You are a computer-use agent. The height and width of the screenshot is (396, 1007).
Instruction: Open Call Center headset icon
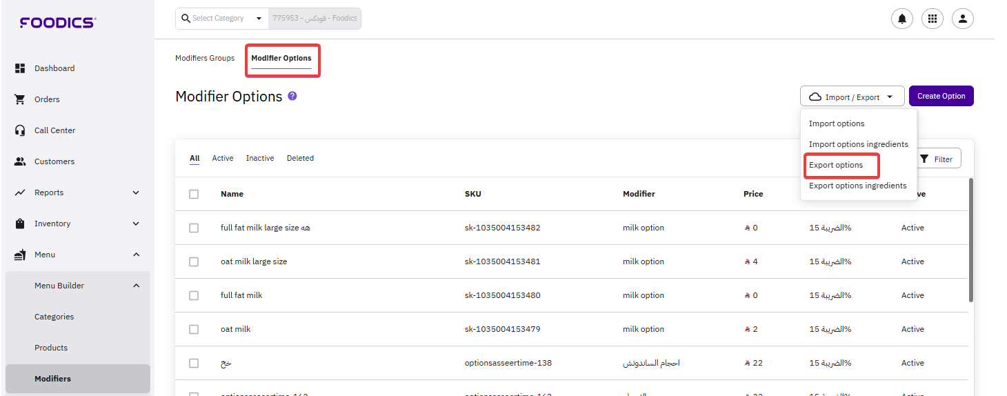point(20,130)
